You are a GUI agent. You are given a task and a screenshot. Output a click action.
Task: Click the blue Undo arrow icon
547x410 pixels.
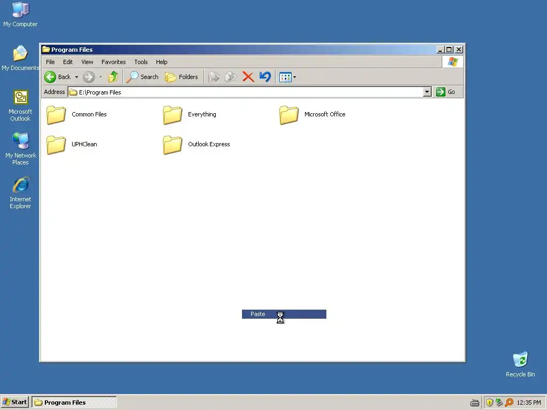(265, 77)
